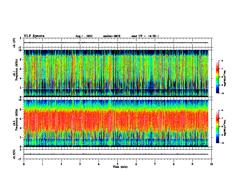Click the "6" kHz tick of ch.2 spectrogram
238x184 pixels.
click(x=21, y=119)
